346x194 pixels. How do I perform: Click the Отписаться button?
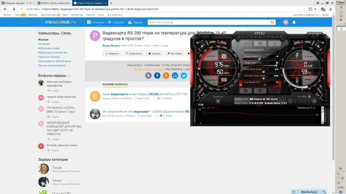point(134,53)
